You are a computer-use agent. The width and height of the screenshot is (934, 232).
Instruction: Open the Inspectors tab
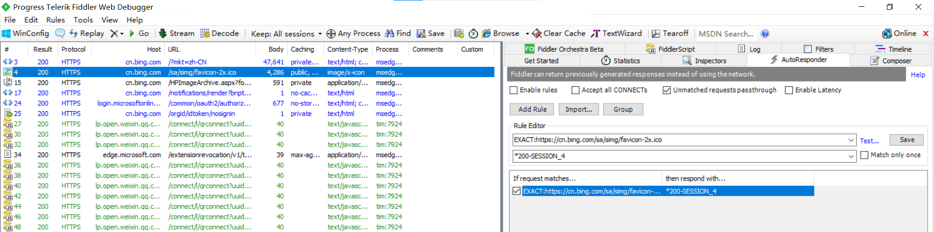pyautogui.click(x=704, y=61)
